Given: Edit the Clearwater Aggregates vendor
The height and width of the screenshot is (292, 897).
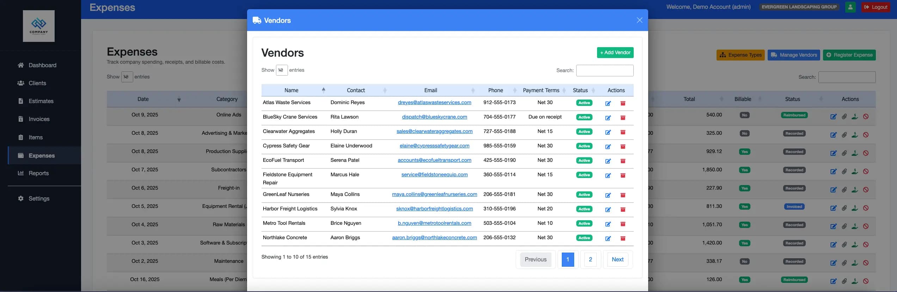Looking at the screenshot, I should (608, 132).
